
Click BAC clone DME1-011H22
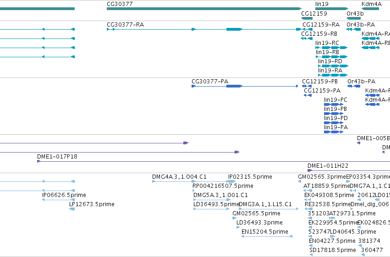click(x=349, y=170)
